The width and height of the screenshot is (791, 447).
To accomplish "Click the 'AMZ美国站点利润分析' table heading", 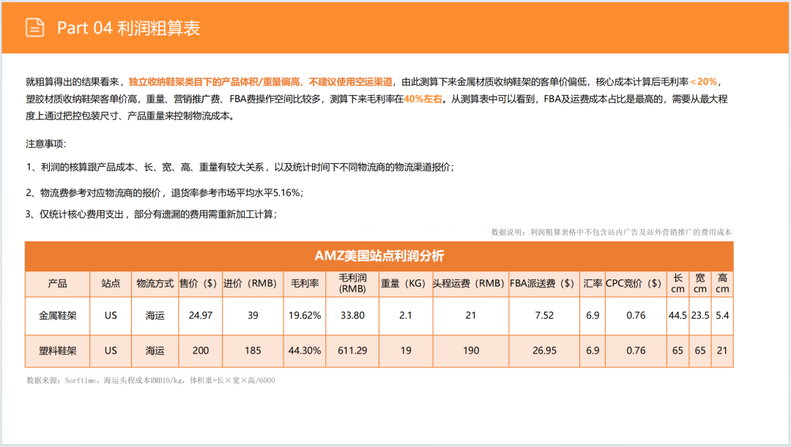I will click(x=379, y=256).
